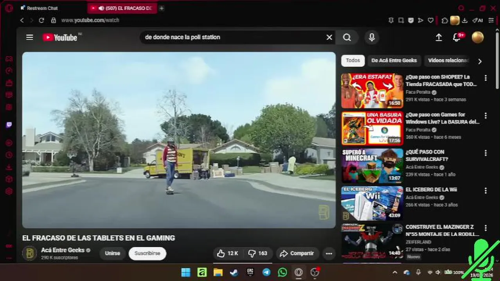Open Telegram from the taskbar

point(266,272)
